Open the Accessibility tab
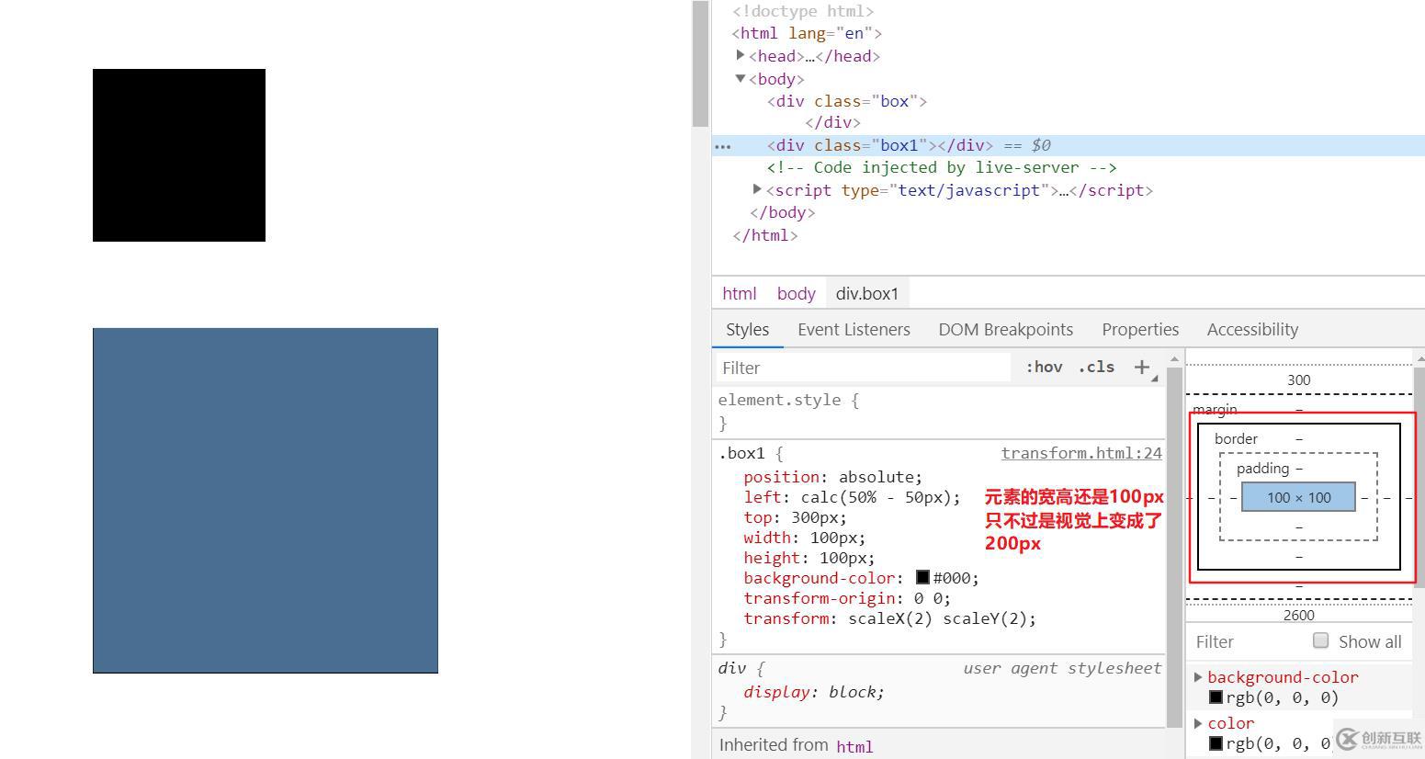 pyautogui.click(x=1252, y=329)
